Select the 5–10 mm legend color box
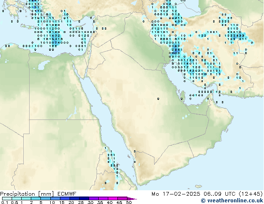264x204 pixels. (x=46, y=199)
